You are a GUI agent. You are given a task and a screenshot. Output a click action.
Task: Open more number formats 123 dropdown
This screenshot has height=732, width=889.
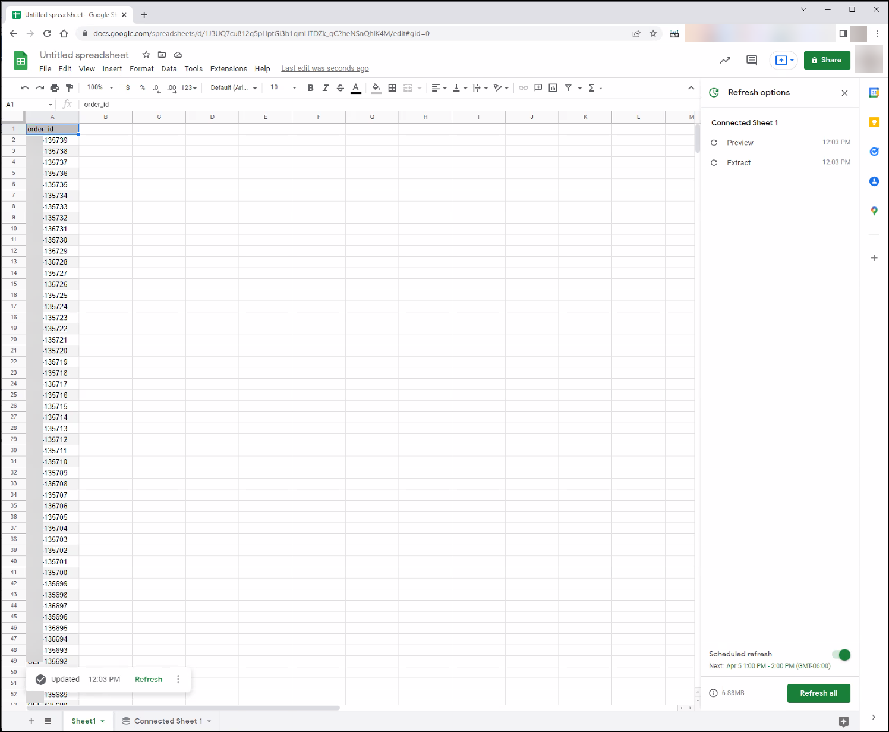[189, 88]
